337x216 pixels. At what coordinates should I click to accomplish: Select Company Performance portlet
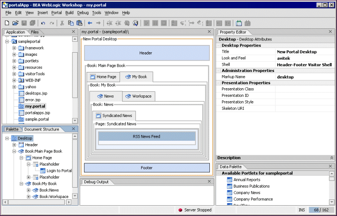(x=253, y=199)
